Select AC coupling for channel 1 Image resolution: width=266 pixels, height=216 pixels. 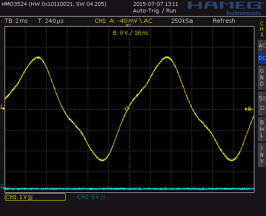262,46
